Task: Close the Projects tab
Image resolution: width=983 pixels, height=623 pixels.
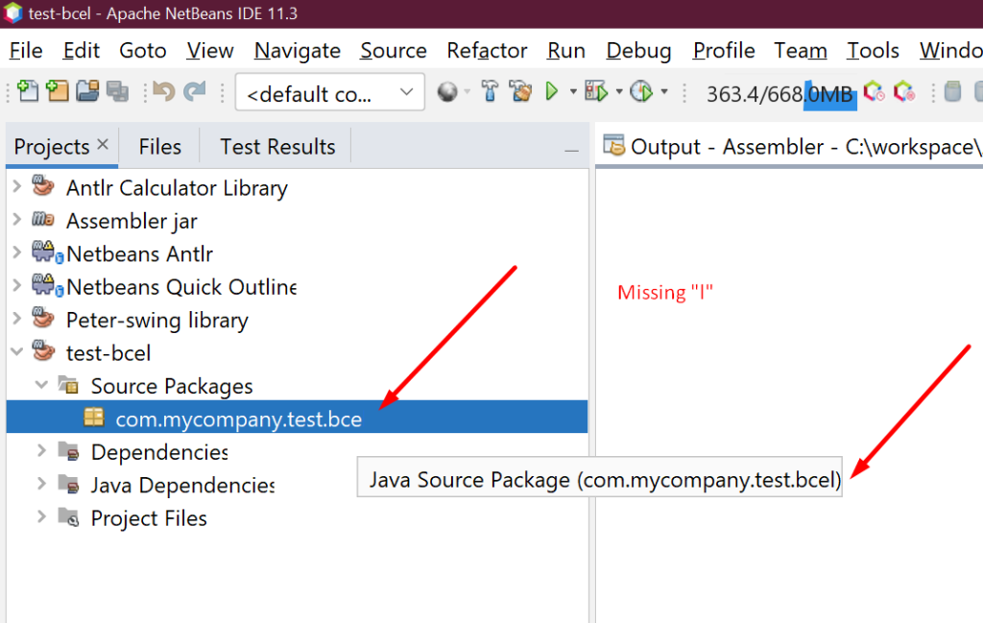Action: tap(104, 144)
